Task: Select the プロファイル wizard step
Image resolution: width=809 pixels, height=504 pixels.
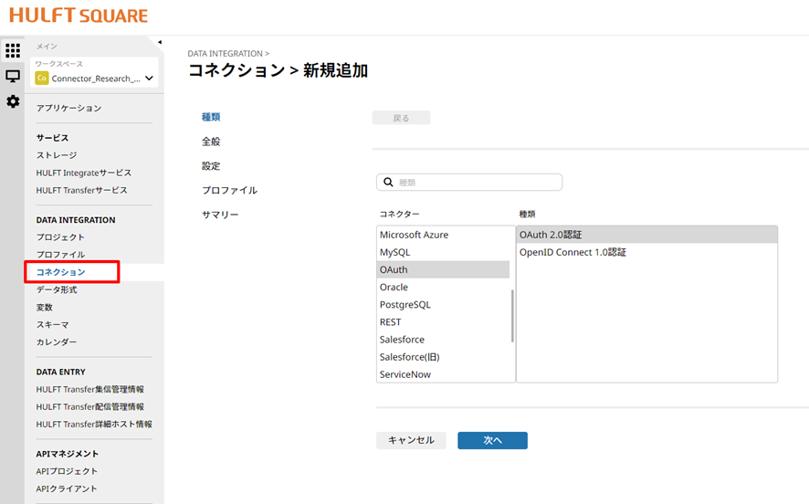Action: [x=229, y=190]
